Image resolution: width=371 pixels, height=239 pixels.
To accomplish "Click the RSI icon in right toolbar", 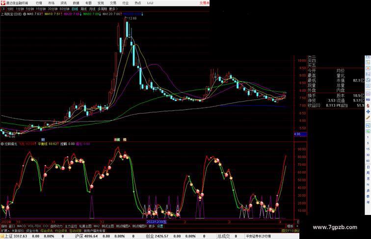I will pos(368,100).
